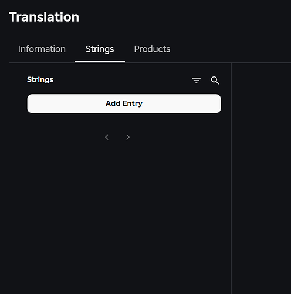Switch to the Information tab

click(x=42, y=49)
